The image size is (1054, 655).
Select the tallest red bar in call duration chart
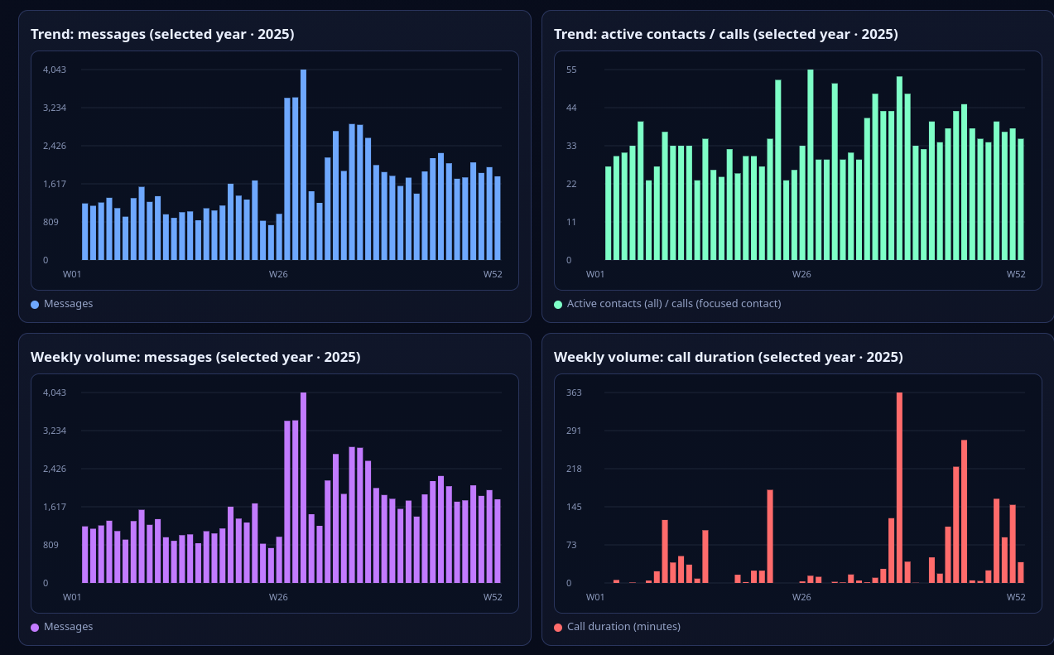click(x=899, y=488)
